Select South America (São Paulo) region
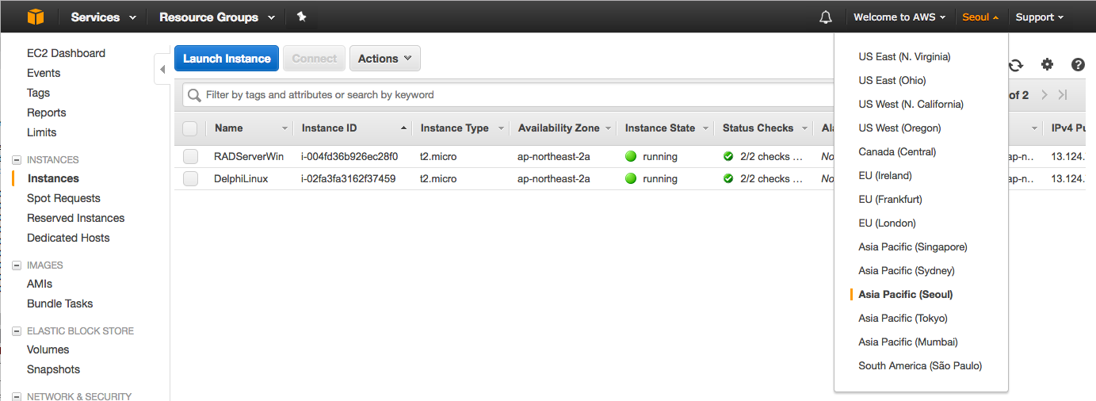The image size is (1096, 401). [921, 365]
